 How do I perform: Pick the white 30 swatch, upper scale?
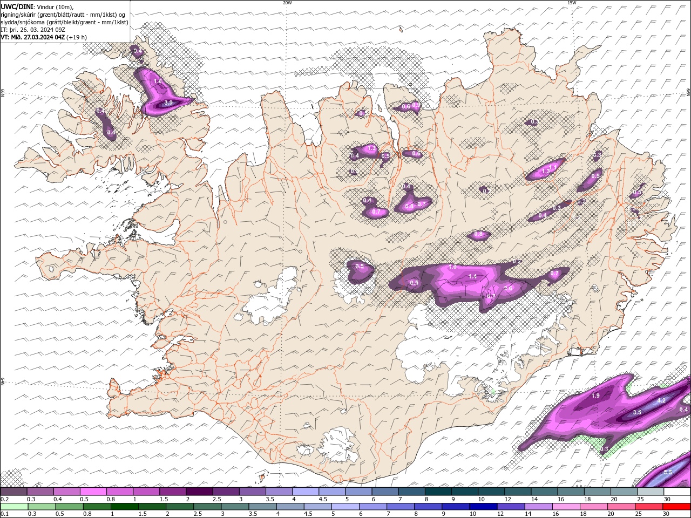[x=677, y=492]
